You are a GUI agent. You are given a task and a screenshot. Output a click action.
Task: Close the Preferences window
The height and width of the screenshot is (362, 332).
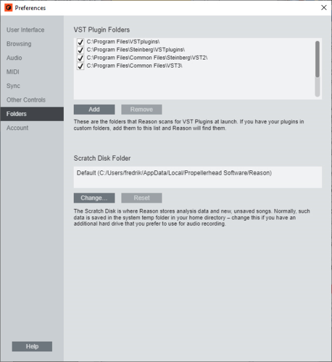click(x=324, y=7)
